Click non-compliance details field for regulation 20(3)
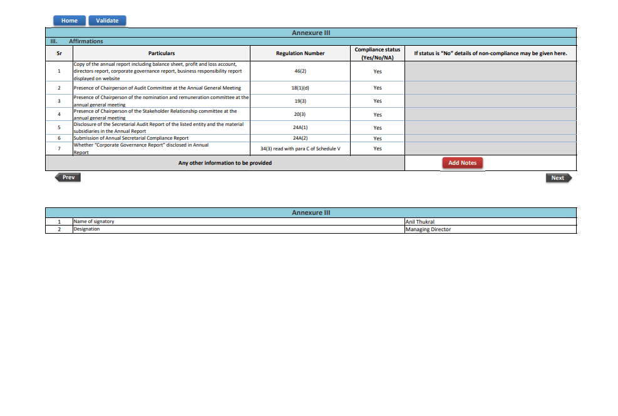 tap(491, 115)
